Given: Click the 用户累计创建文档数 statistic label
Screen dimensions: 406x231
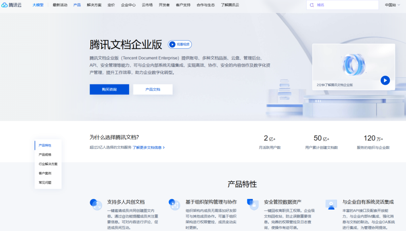Looking at the screenshot, I should click(x=321, y=148).
